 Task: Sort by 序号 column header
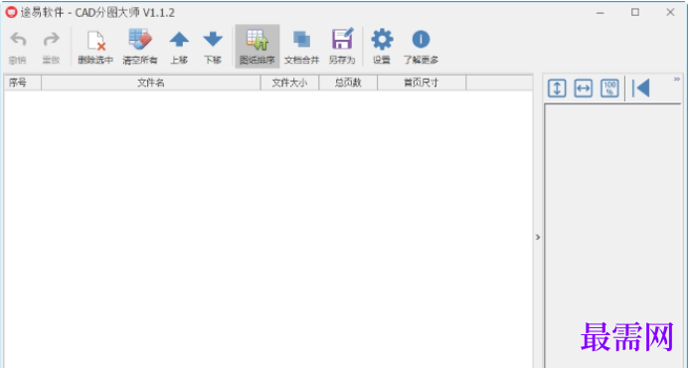pyautogui.click(x=23, y=83)
